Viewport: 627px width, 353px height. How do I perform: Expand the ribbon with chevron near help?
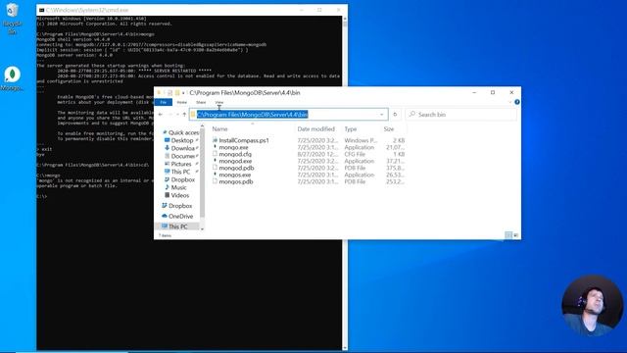[x=509, y=102]
